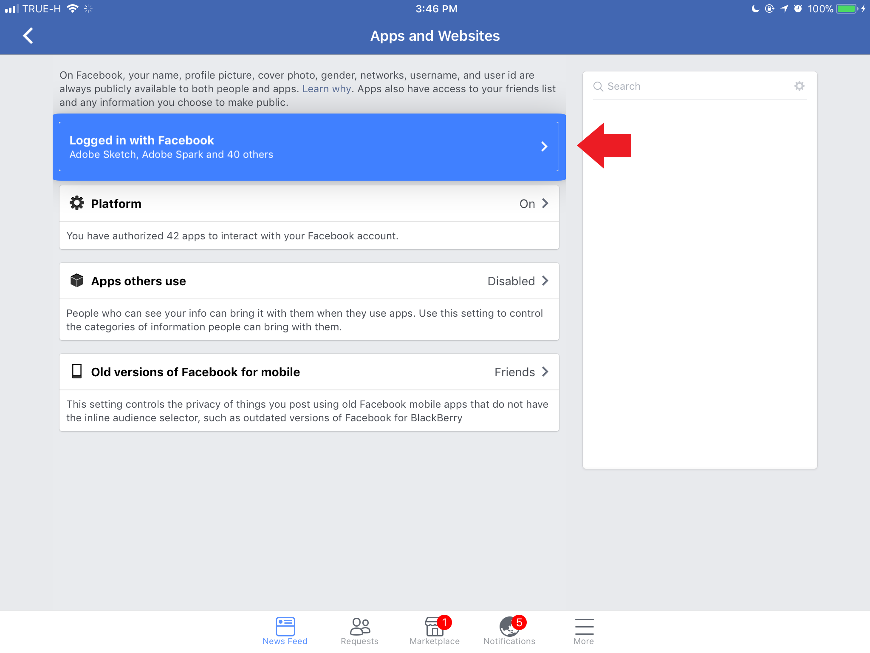Follow the Learn why link

pyautogui.click(x=326, y=89)
